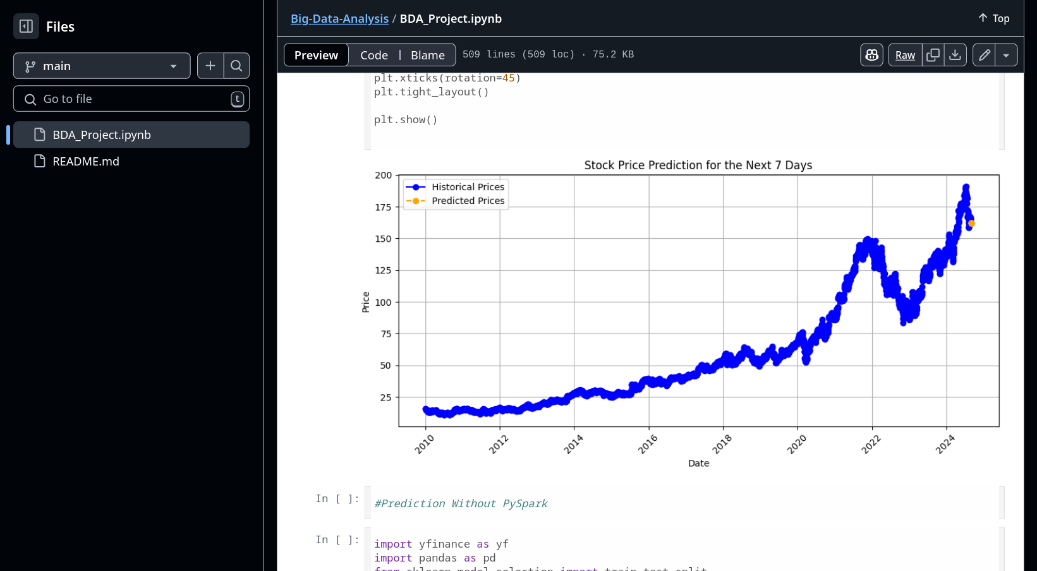Image resolution: width=1037 pixels, height=571 pixels.
Task: Switch to the Blame view
Action: click(428, 55)
